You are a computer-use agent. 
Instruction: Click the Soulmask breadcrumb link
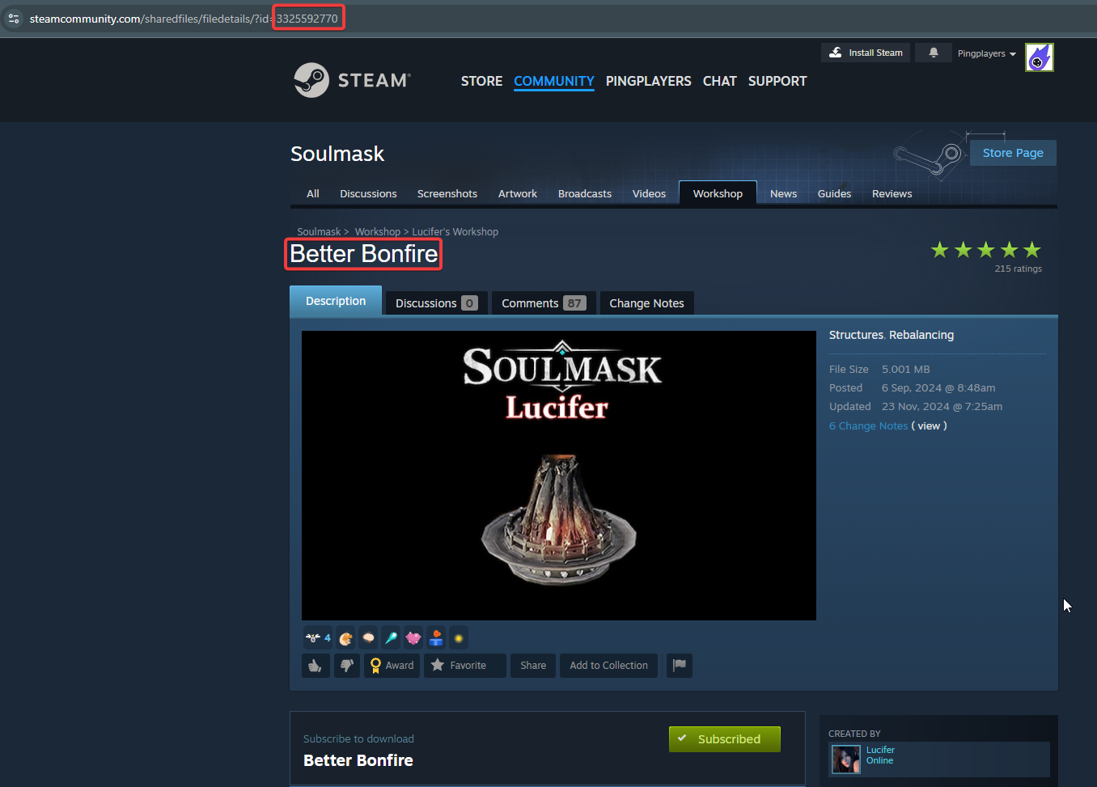tap(319, 231)
